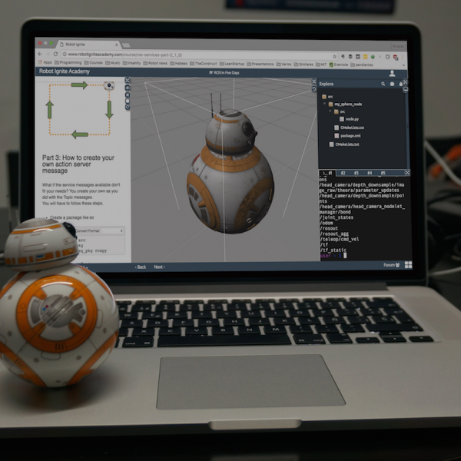Go to the previous lesson with Back

tap(141, 267)
